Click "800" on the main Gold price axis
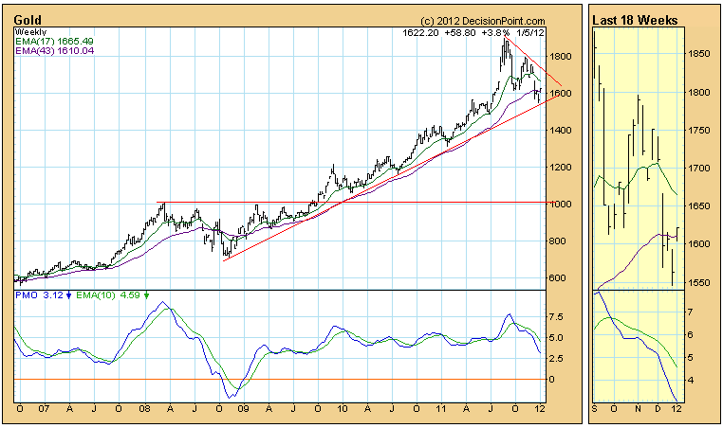The height and width of the screenshot is (428, 723). click(x=558, y=241)
